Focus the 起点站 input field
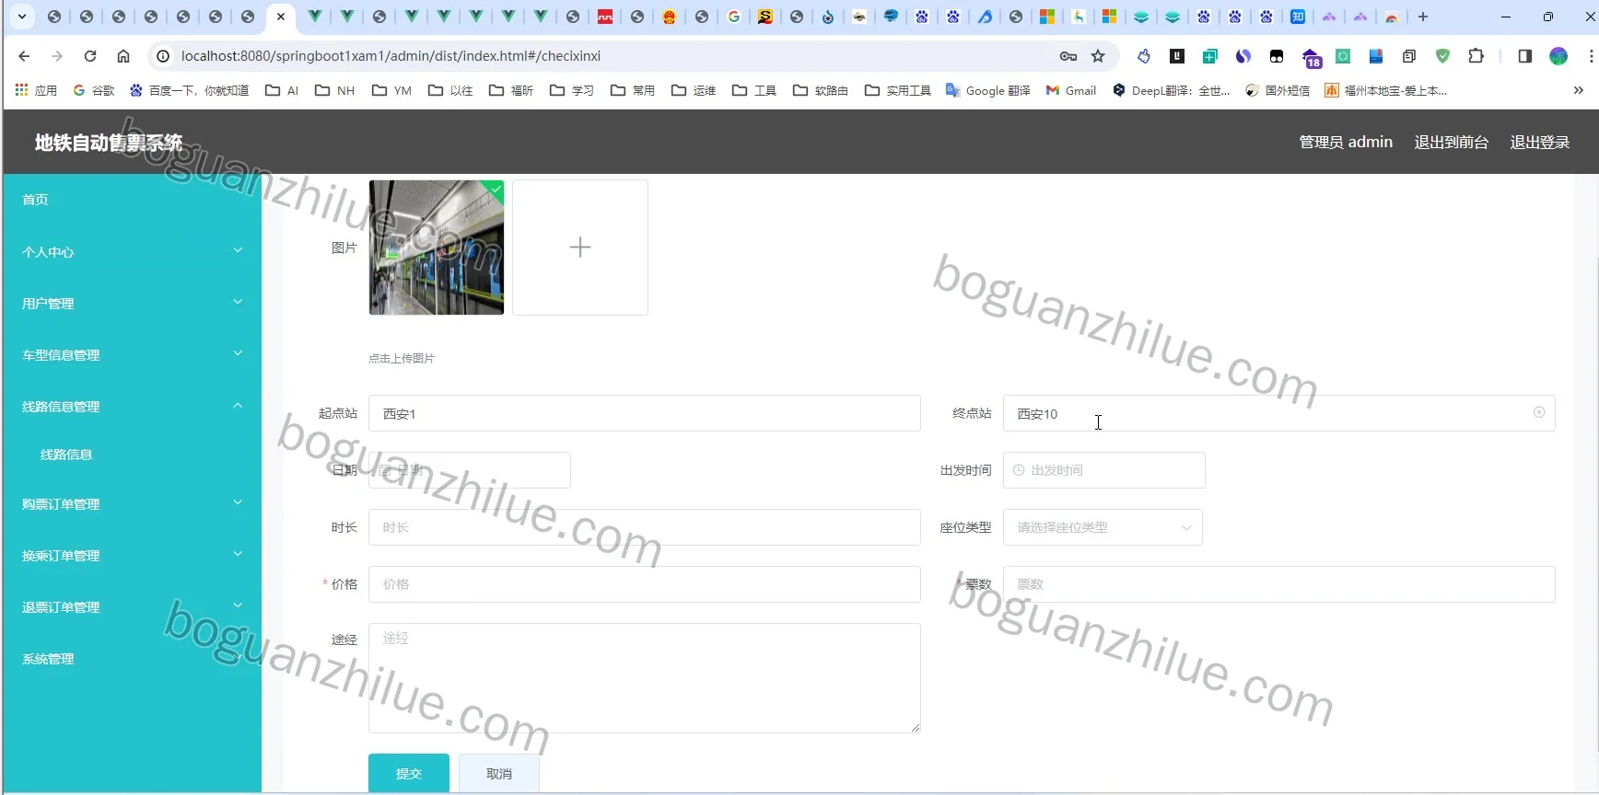Image resolution: width=1599 pixels, height=795 pixels. click(x=645, y=413)
